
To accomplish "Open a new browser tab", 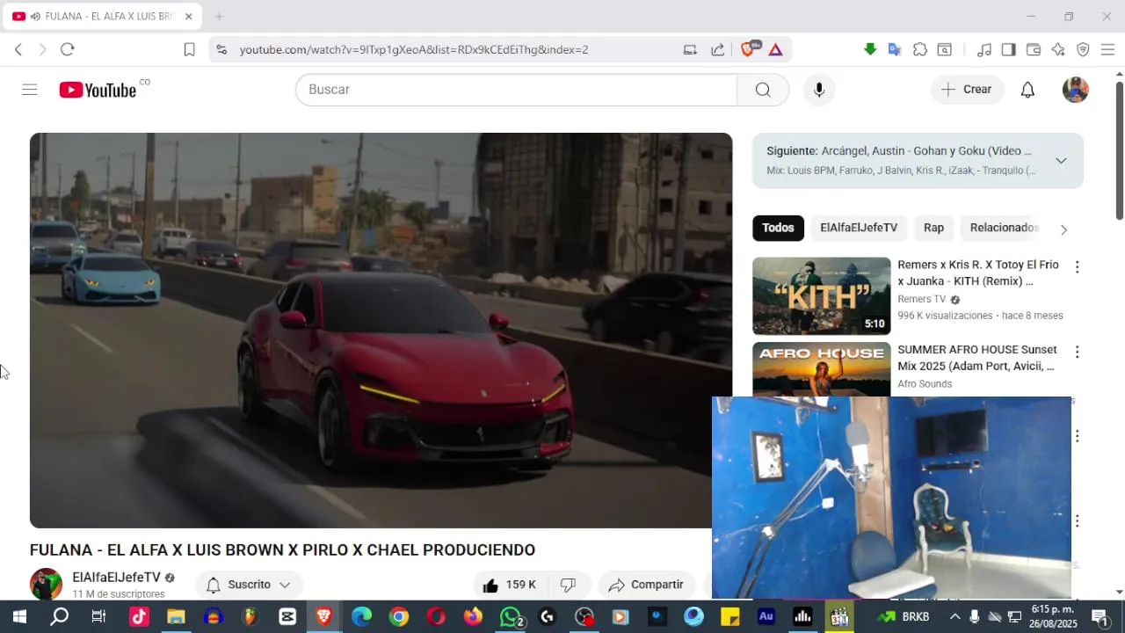I will click(219, 17).
